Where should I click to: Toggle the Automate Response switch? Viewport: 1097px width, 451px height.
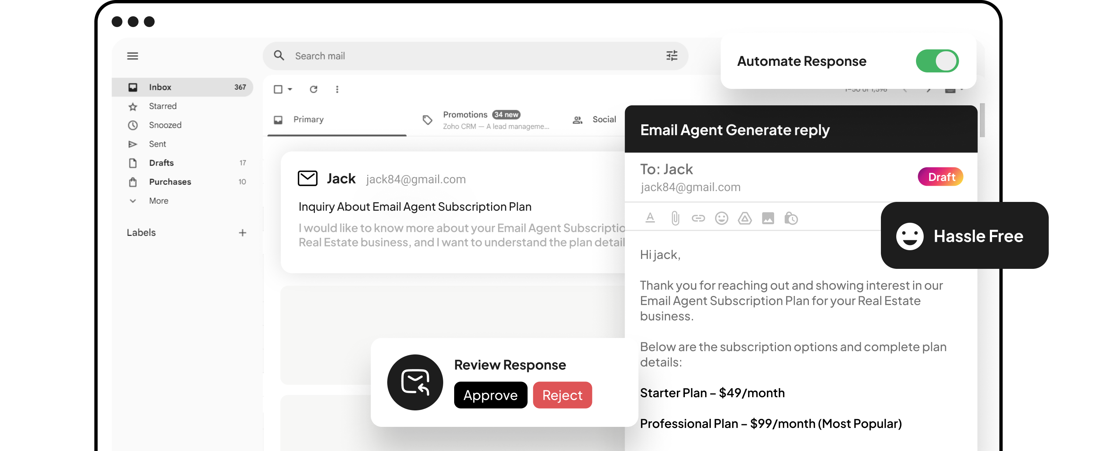pyautogui.click(x=937, y=61)
